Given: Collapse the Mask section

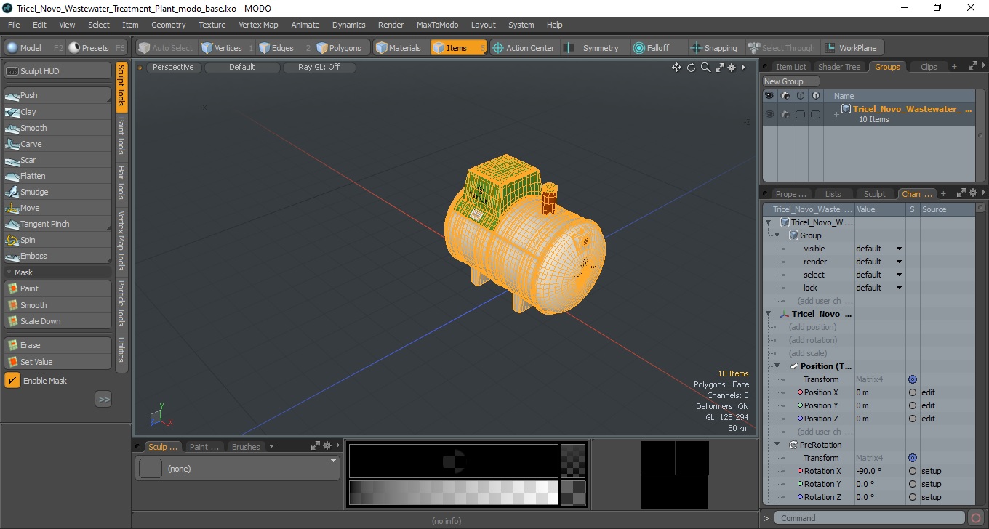Looking at the screenshot, I should (9, 272).
